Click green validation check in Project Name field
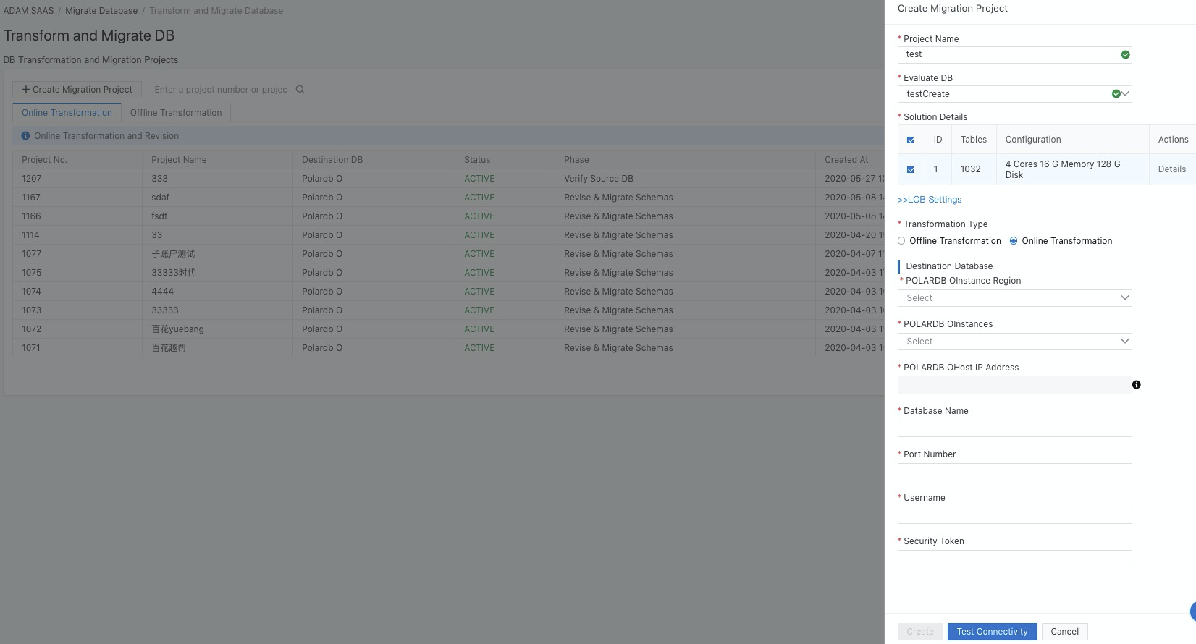Screen dimensions: 1196x644 [1125, 55]
